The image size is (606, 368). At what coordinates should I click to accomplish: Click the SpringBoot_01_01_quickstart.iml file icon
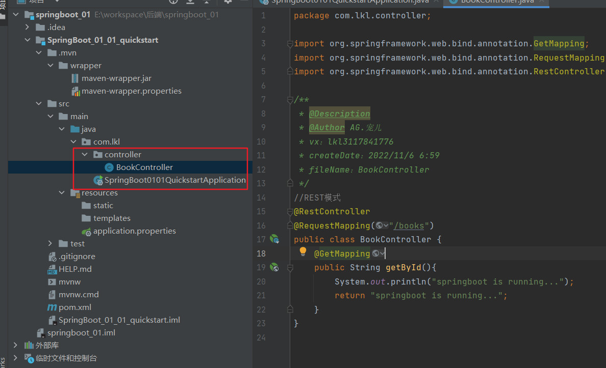click(52, 320)
